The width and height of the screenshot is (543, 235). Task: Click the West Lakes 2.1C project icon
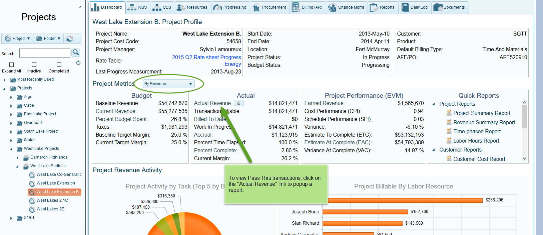coord(32,201)
